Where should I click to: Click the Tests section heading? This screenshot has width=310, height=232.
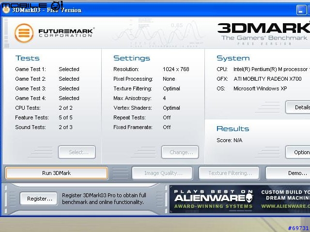point(28,58)
